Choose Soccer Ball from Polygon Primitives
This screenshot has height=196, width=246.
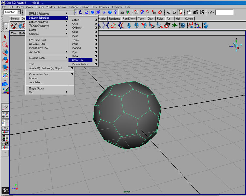click(80, 60)
